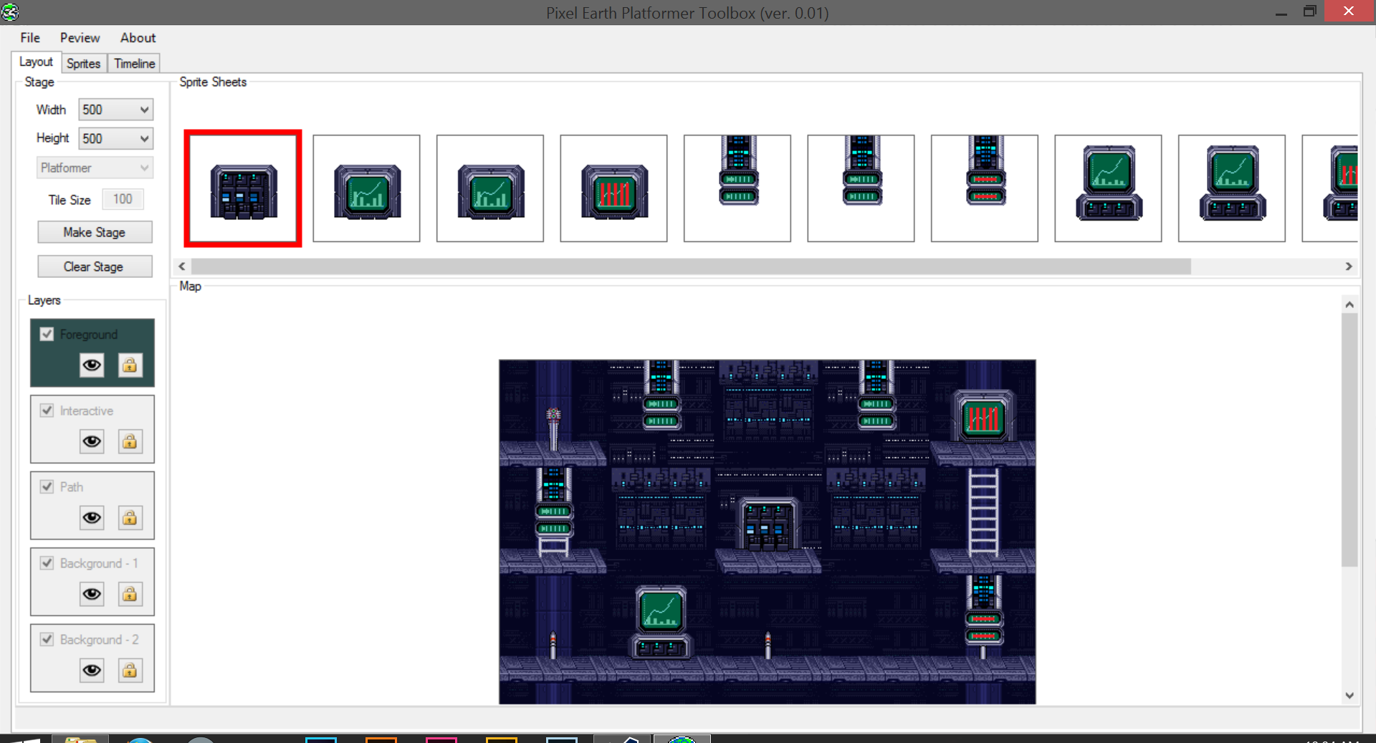The height and width of the screenshot is (743, 1376).
Task: Select the hanging red capsule sprite thumbnail
Action: coord(985,188)
